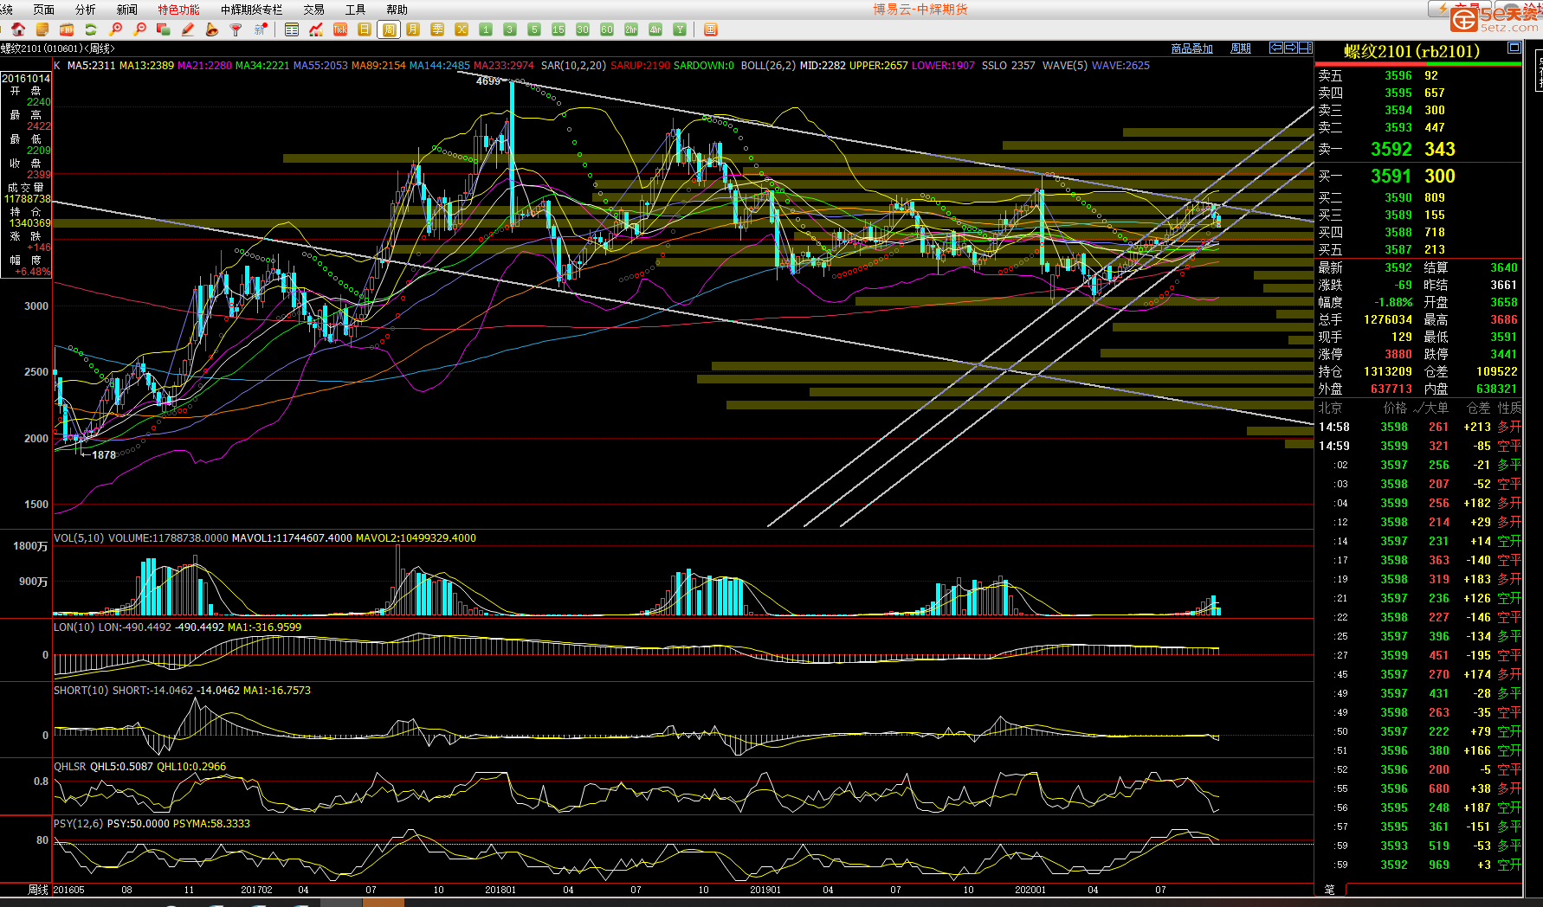
Task: Toggle the side panel layout icon
Action: (1306, 48)
